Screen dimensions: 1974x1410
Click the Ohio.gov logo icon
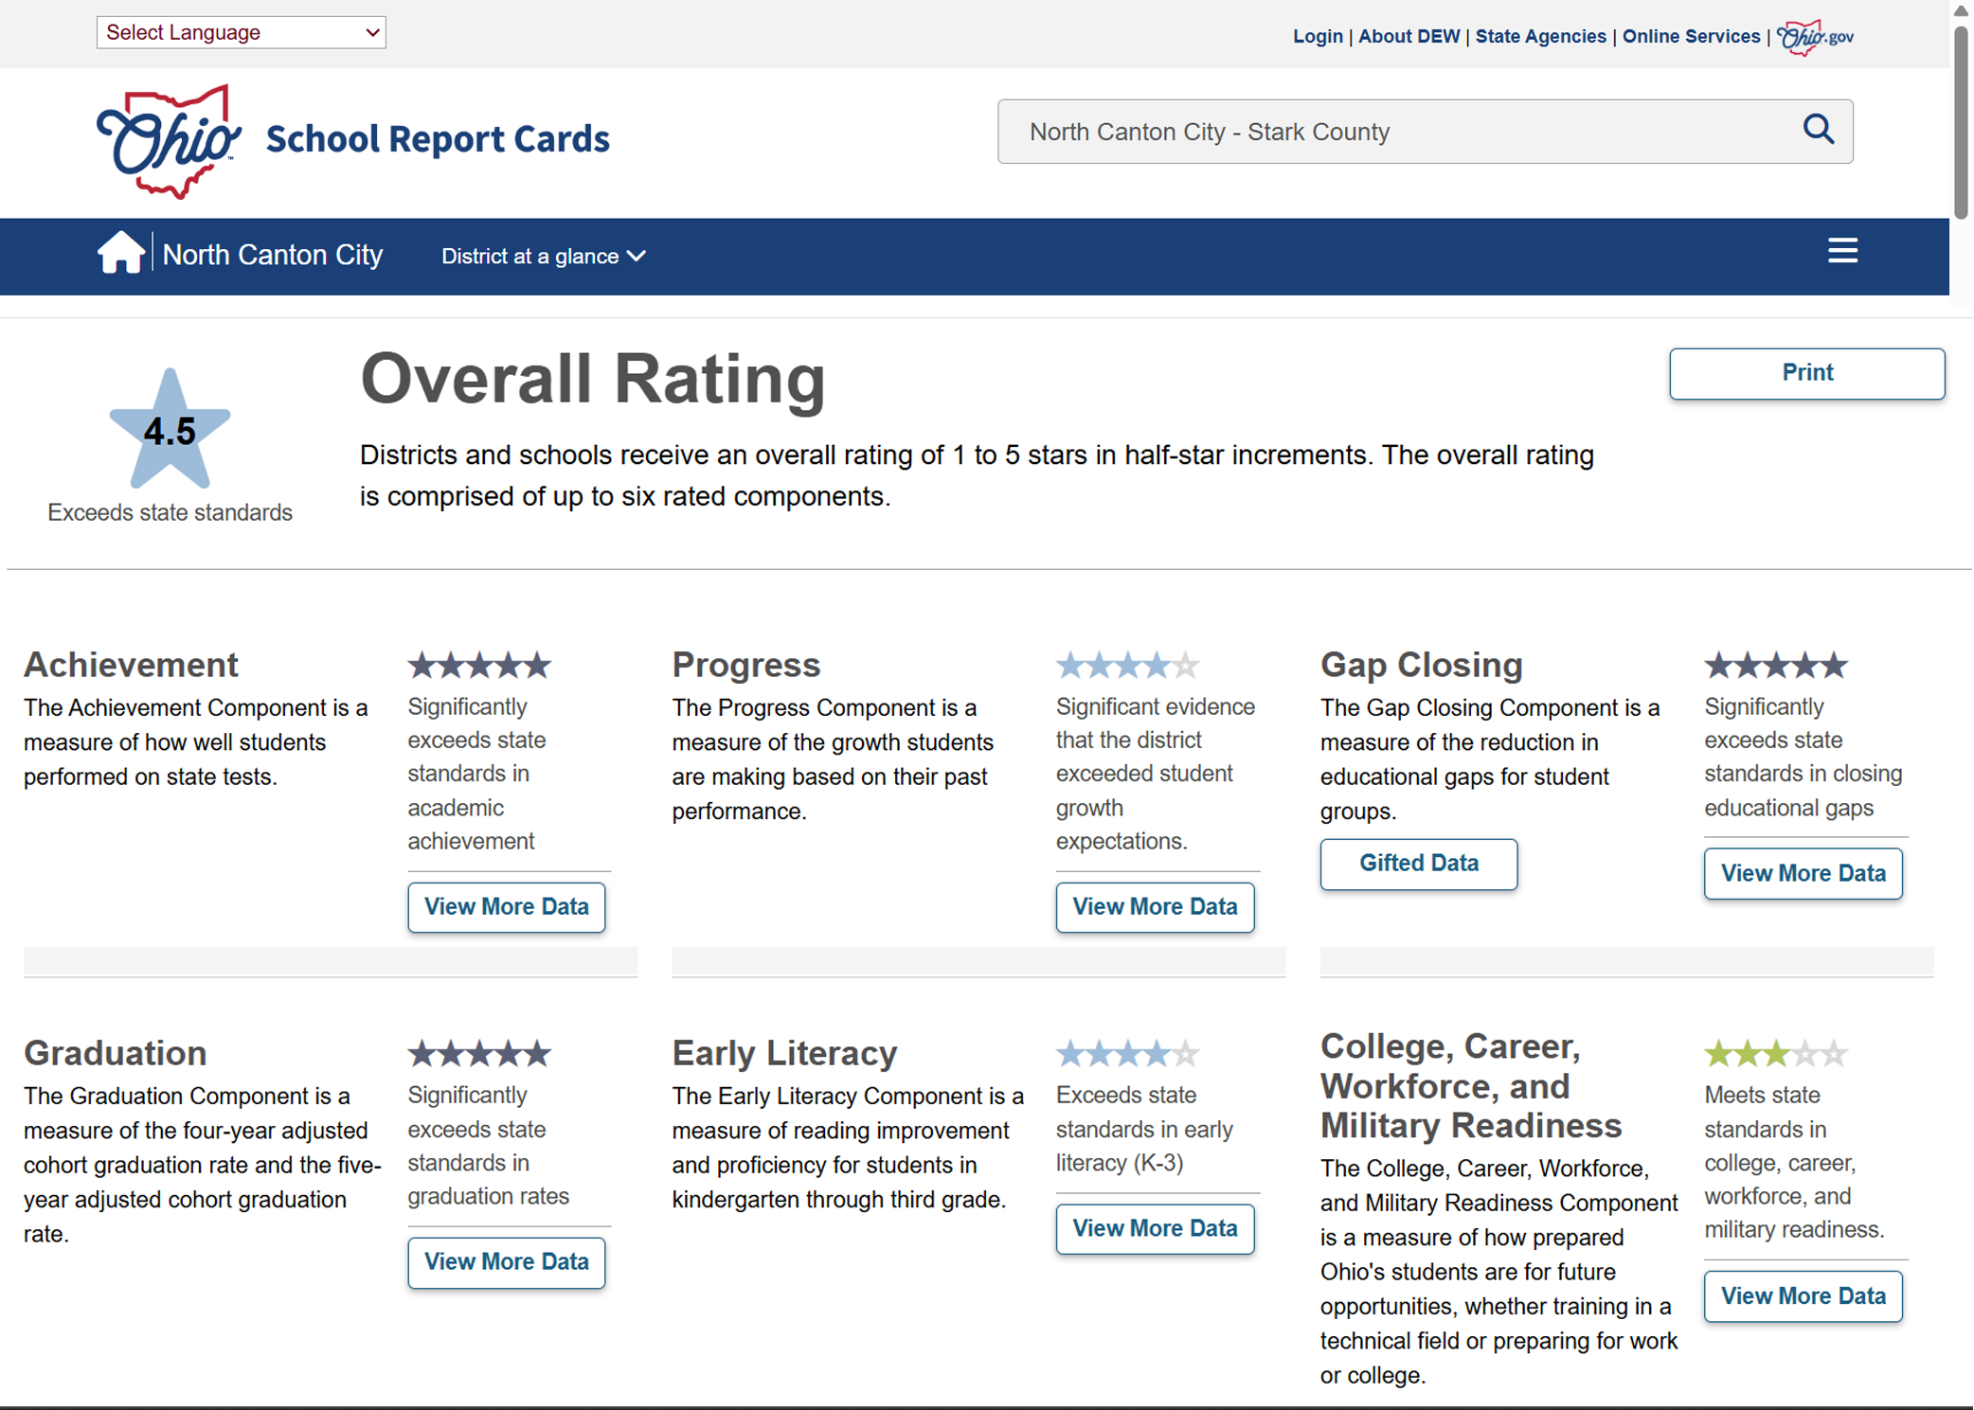coord(1814,37)
